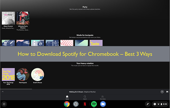Launch the Netflix app from the shelf

pos(85,104)
